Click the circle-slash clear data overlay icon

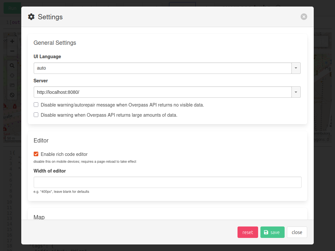(x=12, y=95)
